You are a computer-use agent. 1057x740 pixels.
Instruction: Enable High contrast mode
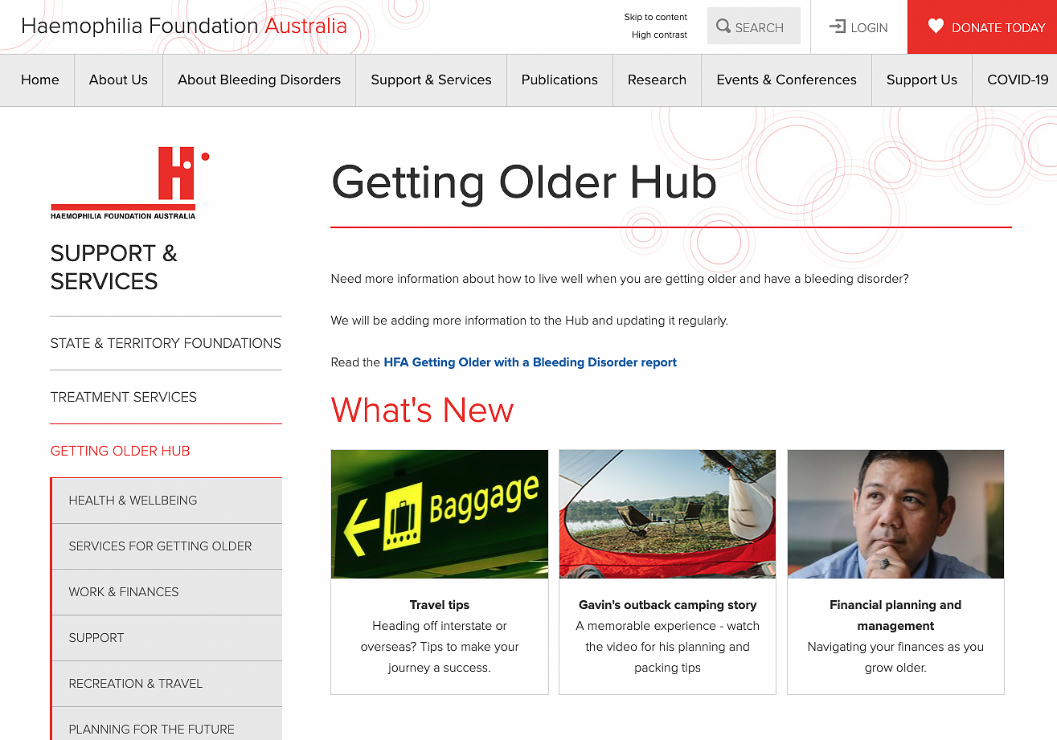point(659,35)
